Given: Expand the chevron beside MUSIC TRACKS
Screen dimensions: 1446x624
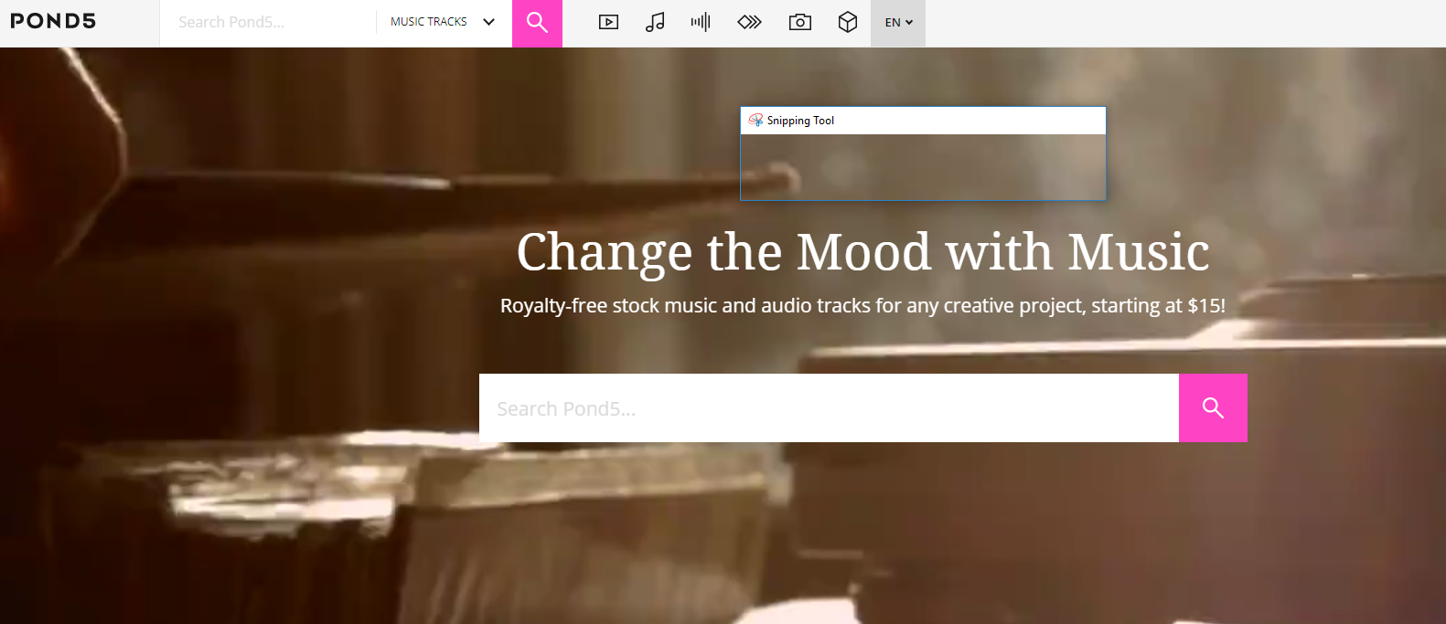Looking at the screenshot, I should coord(488,22).
